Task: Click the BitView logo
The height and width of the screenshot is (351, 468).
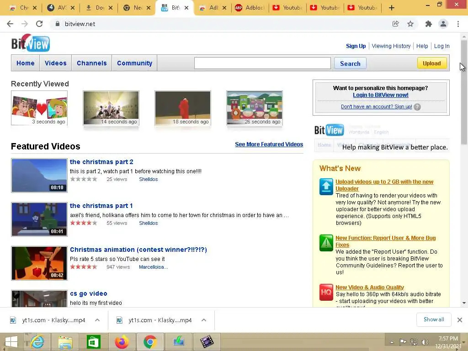Action: coord(31,43)
